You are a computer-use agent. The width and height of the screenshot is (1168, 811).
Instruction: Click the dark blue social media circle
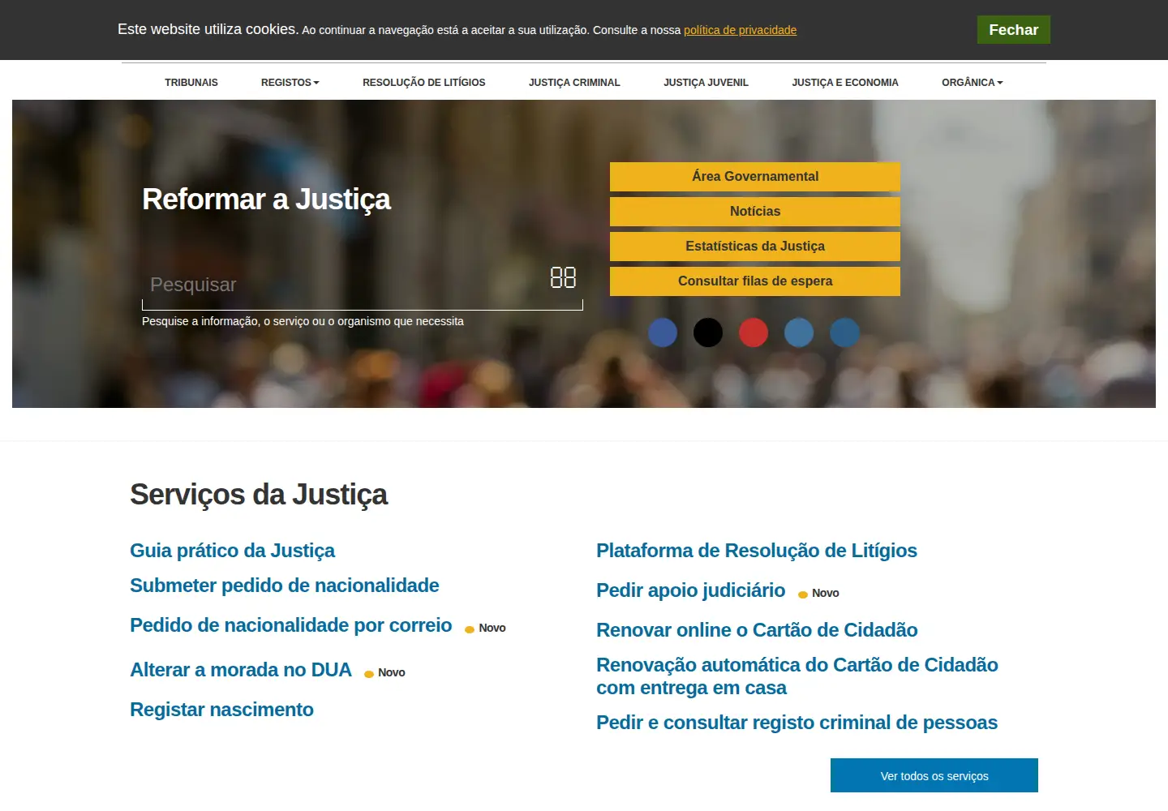click(663, 333)
